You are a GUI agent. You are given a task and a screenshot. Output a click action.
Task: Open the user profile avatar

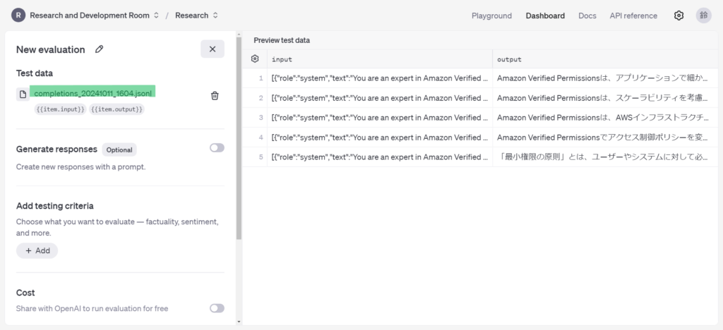point(703,16)
